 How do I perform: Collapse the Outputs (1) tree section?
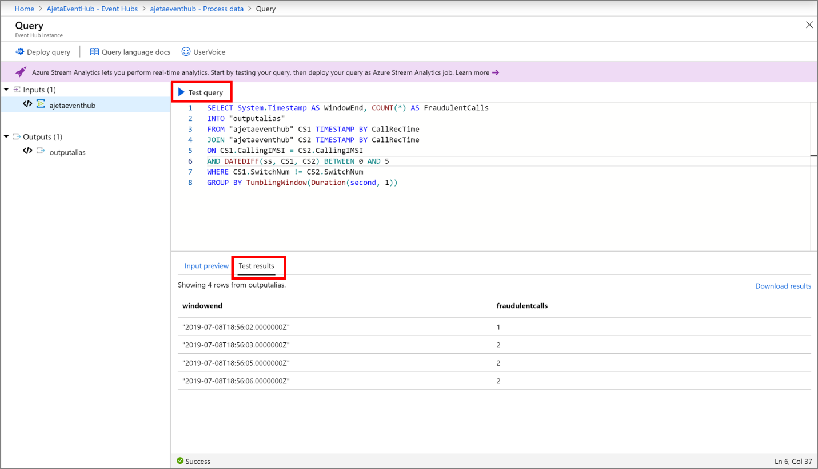pyautogui.click(x=7, y=137)
